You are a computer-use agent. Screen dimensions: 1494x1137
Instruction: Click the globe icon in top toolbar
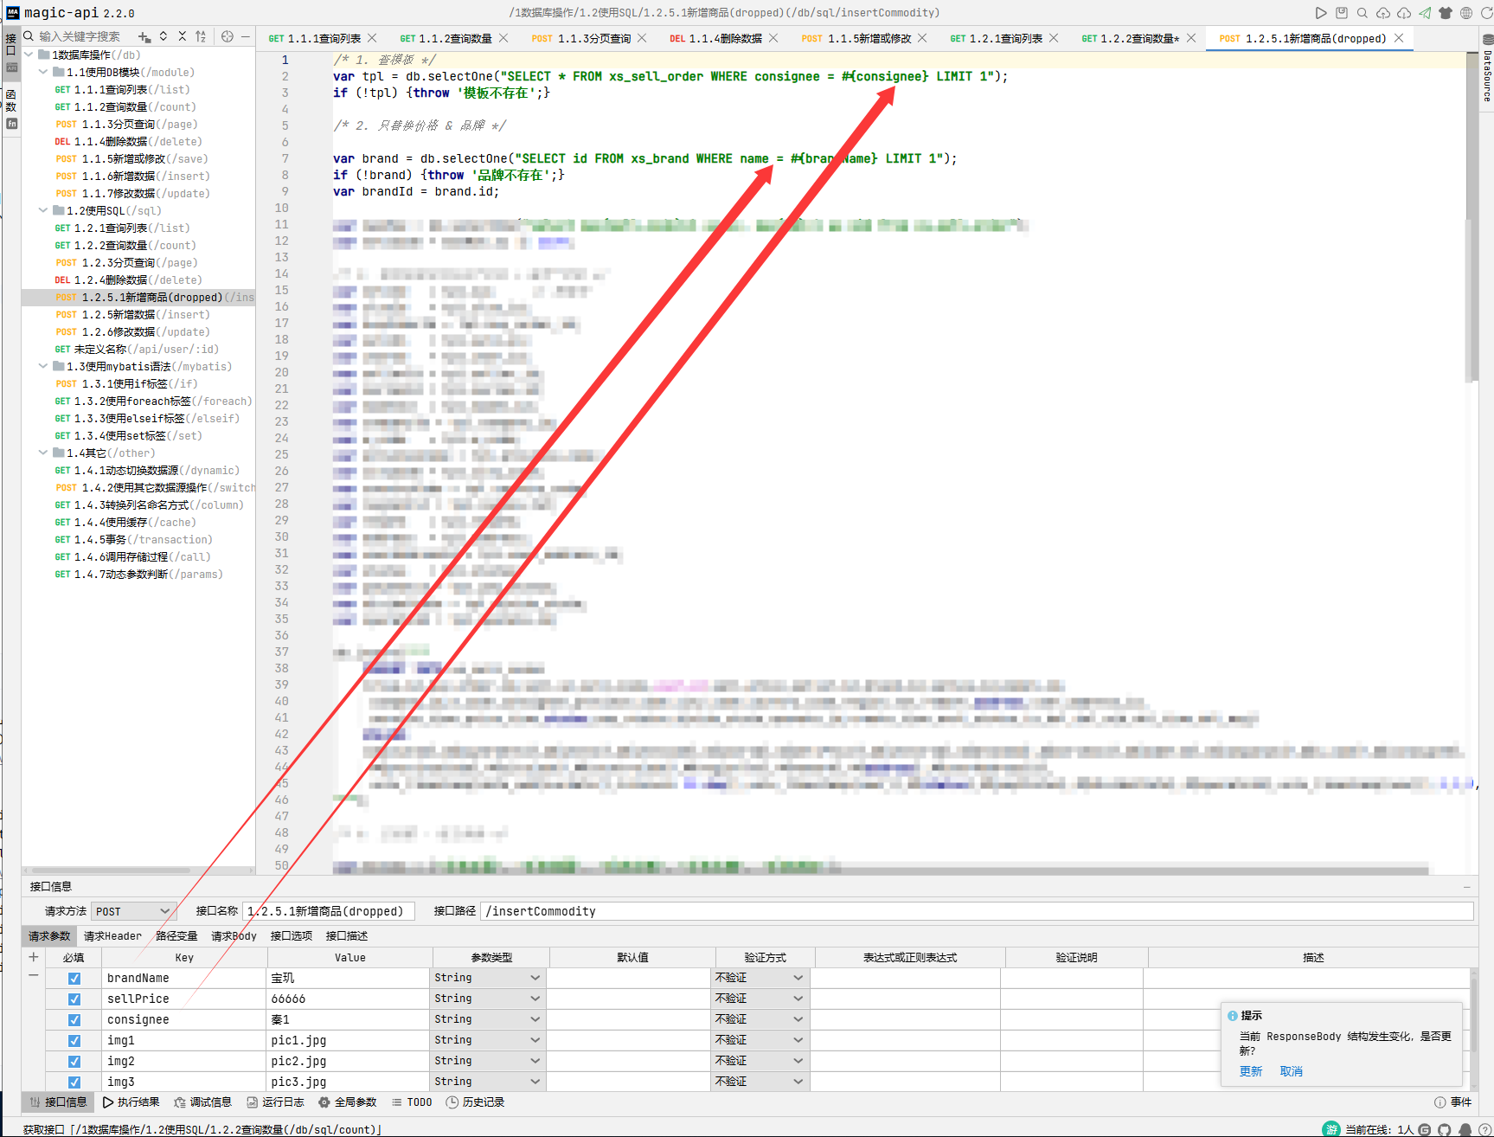[x=1465, y=13]
